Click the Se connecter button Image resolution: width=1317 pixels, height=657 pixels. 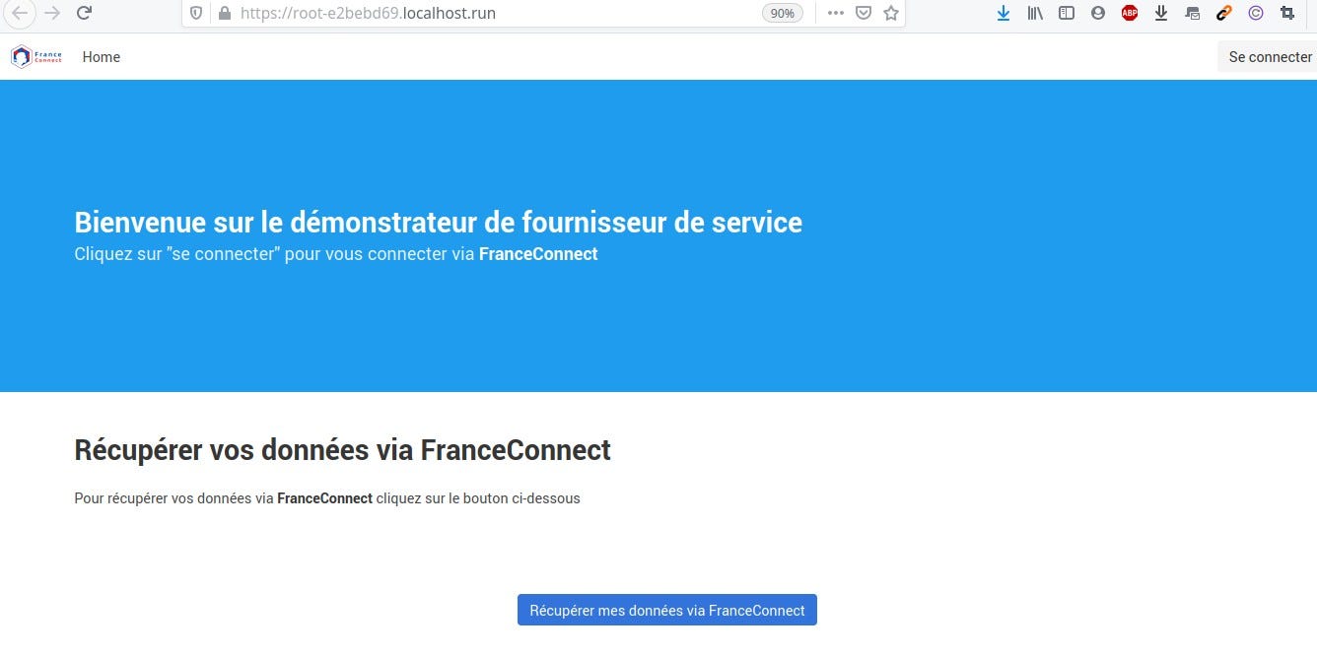pyautogui.click(x=1270, y=57)
